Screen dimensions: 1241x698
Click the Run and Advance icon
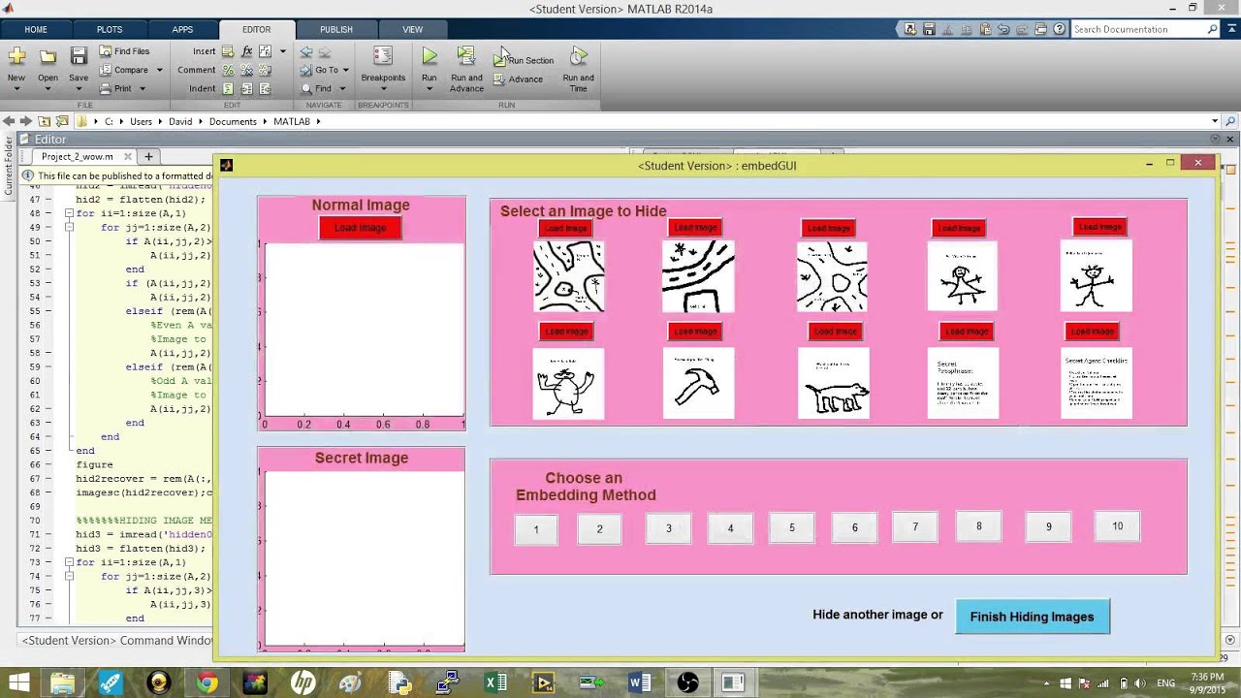click(466, 57)
